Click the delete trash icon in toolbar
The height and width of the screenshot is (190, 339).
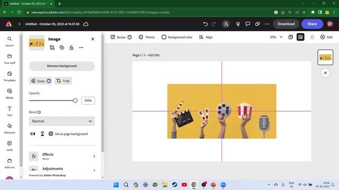[312, 37]
